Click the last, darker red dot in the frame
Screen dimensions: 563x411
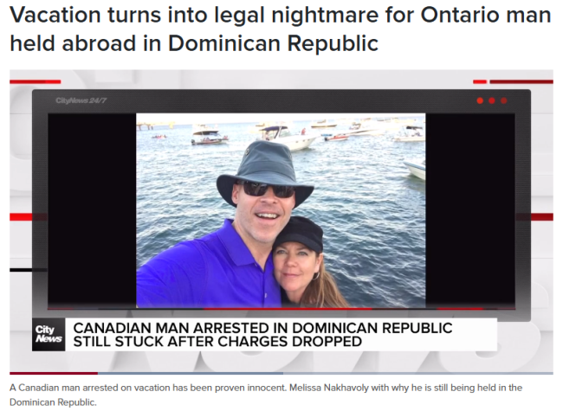[x=504, y=100]
